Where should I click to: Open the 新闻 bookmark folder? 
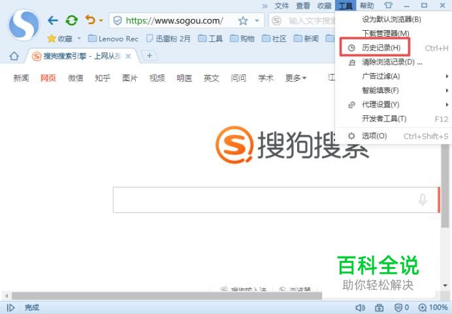click(306, 39)
